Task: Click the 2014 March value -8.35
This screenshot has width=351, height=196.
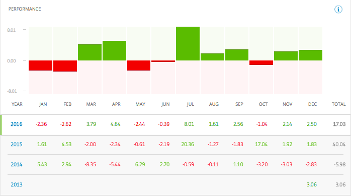Action: tap(90, 164)
